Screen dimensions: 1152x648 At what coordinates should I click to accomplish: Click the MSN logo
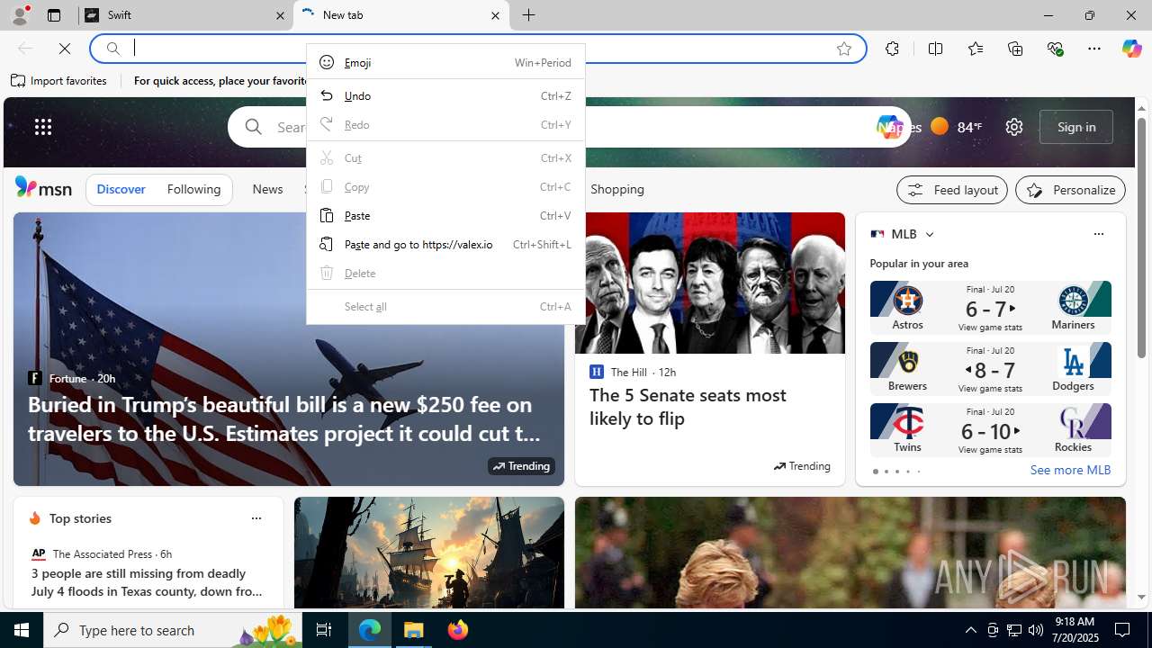pyautogui.click(x=43, y=187)
